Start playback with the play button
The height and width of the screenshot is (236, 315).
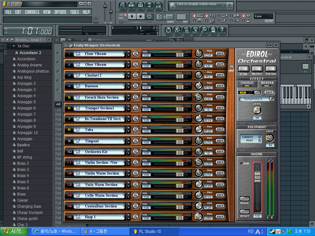point(132,16)
